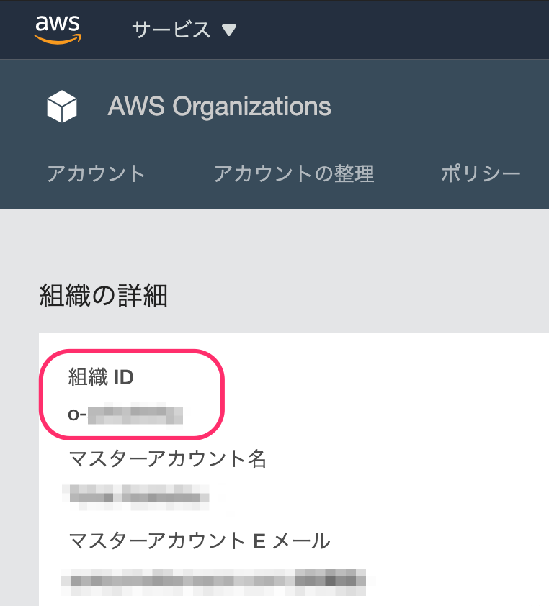Screen dimensions: 549x606
Task: Click the AWS Organizations title
Action: (x=219, y=107)
